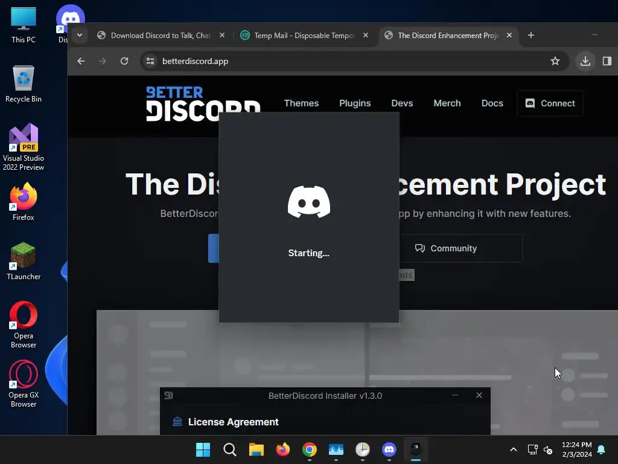
Task: Open the blue chart app in taskbar
Action: [336, 449]
